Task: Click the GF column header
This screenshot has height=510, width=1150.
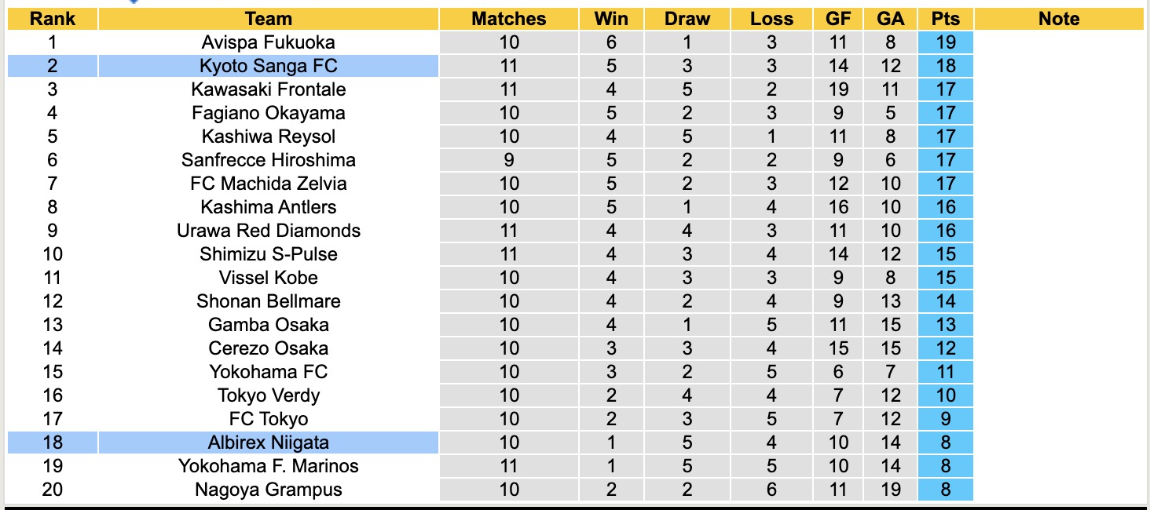Action: pos(838,19)
